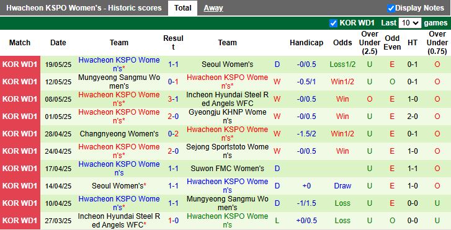The height and width of the screenshot is (230, 451).
Task: Toggle the Display Notes checkbox
Action: click(391, 8)
